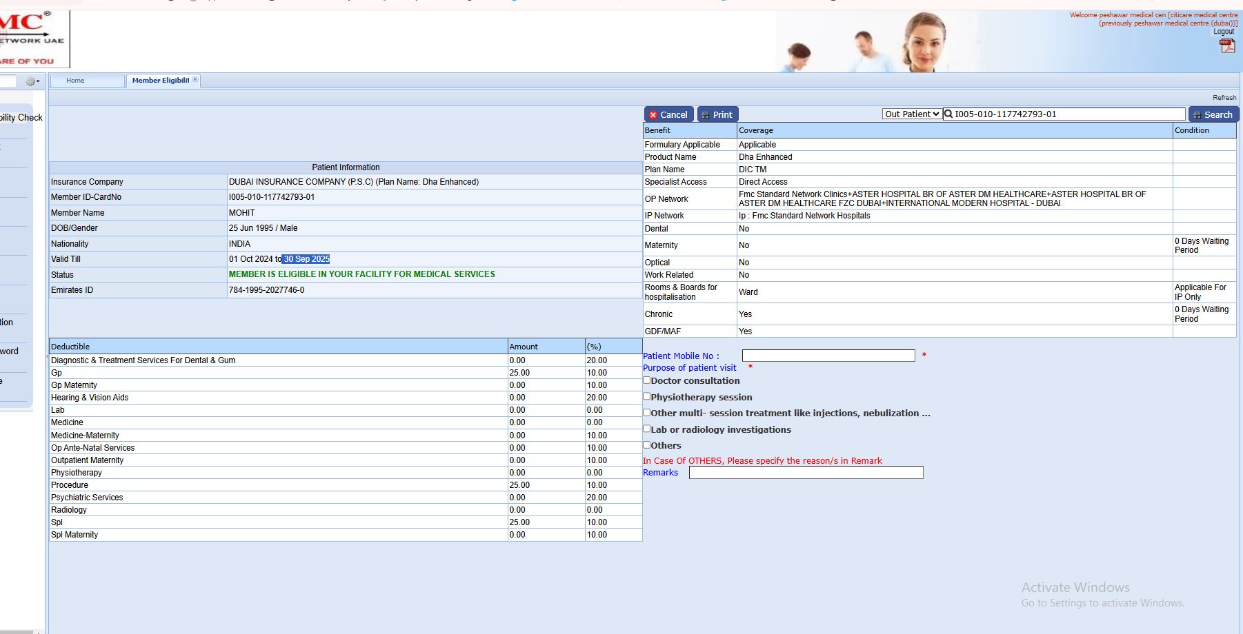This screenshot has height=634, width=1243.
Task: Click magnifier icon in member ID search box
Action: (x=948, y=114)
